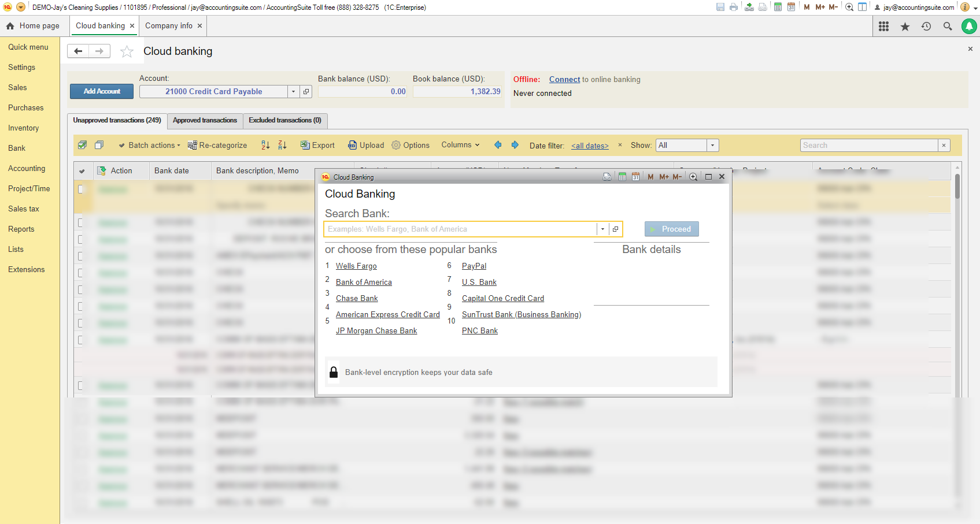
Task: Open the Reports section in the sidebar
Action: pyautogui.click(x=21, y=229)
